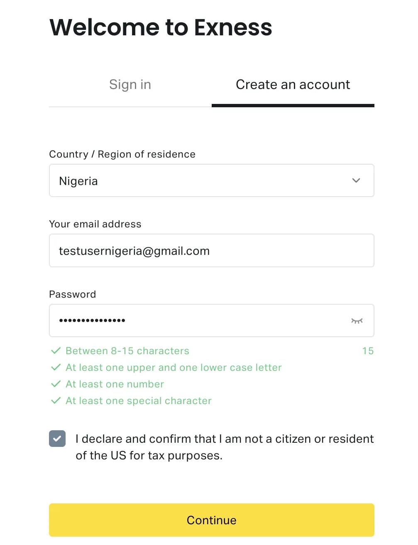Viewport: 418px width, 545px height.
Task: Click the checkmark beside upper and lower case rule
Action: (x=56, y=367)
